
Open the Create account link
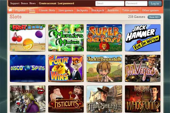click(48, 3)
